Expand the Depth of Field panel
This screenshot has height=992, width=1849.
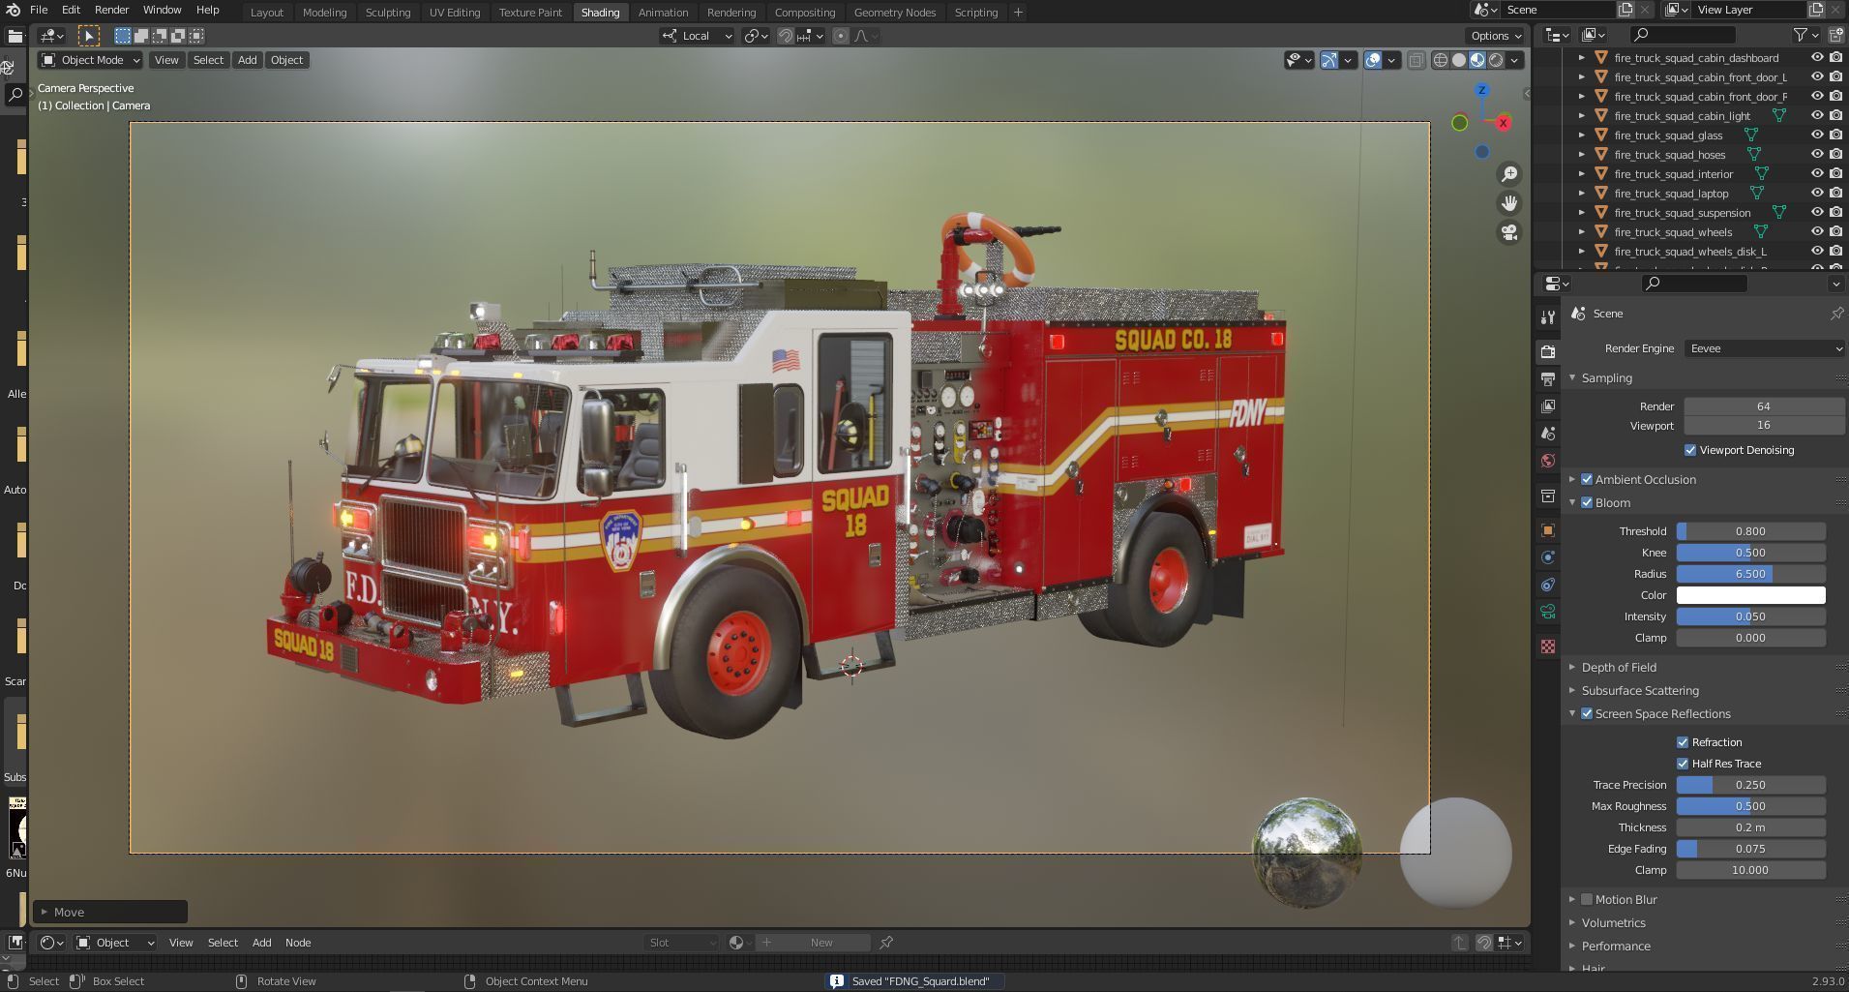pyautogui.click(x=1619, y=667)
